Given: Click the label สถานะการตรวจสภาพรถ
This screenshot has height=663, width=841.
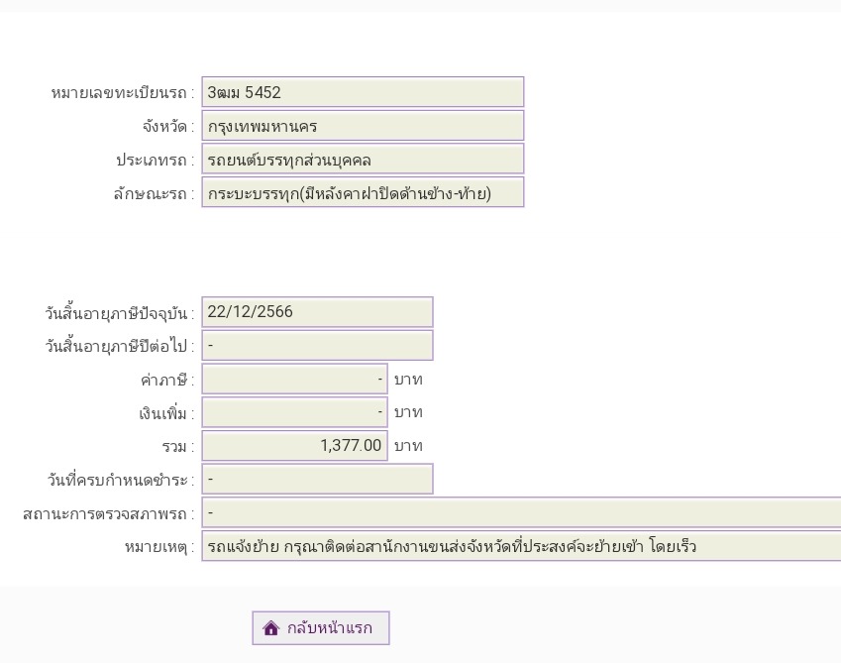Looking at the screenshot, I should pyautogui.click(x=108, y=514).
